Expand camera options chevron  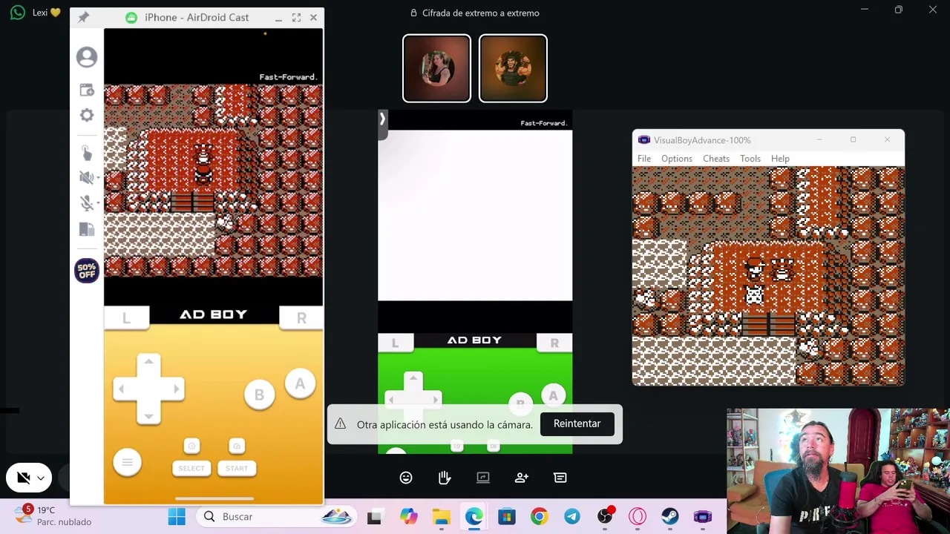[x=41, y=478]
